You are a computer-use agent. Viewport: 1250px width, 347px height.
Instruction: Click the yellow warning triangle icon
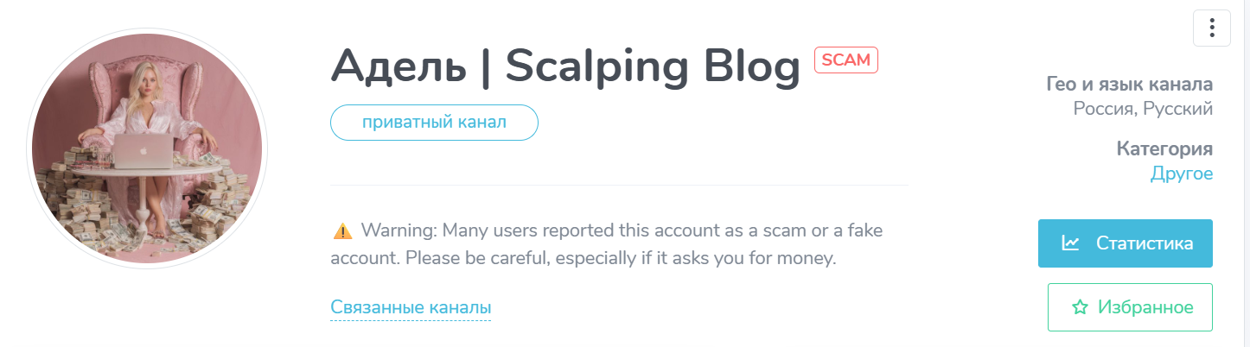pyautogui.click(x=342, y=230)
